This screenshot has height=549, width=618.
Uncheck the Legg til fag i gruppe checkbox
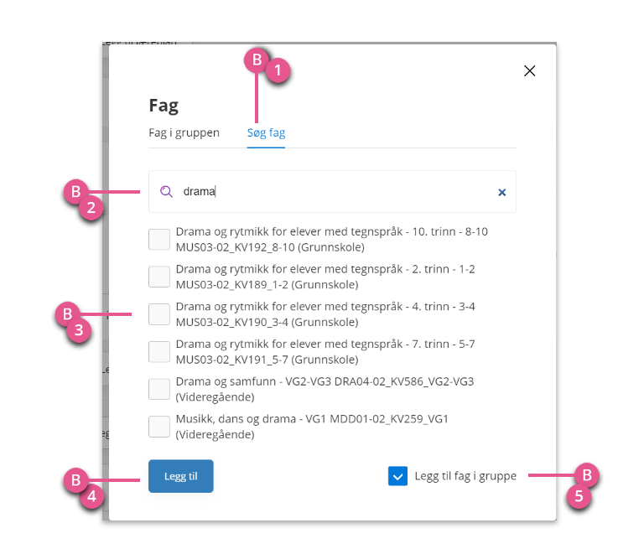[x=397, y=476]
